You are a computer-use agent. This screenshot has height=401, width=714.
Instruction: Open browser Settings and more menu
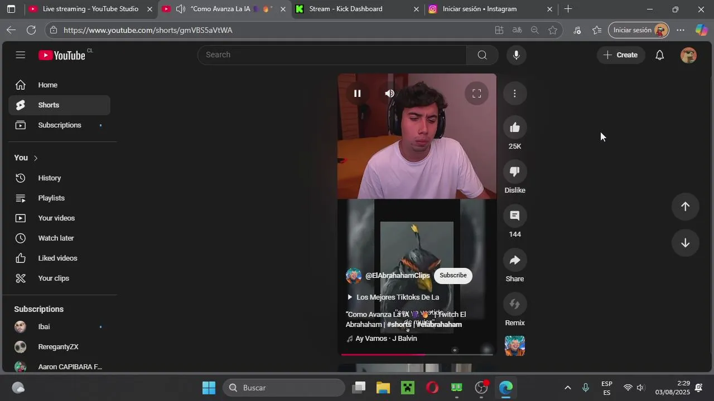681,30
